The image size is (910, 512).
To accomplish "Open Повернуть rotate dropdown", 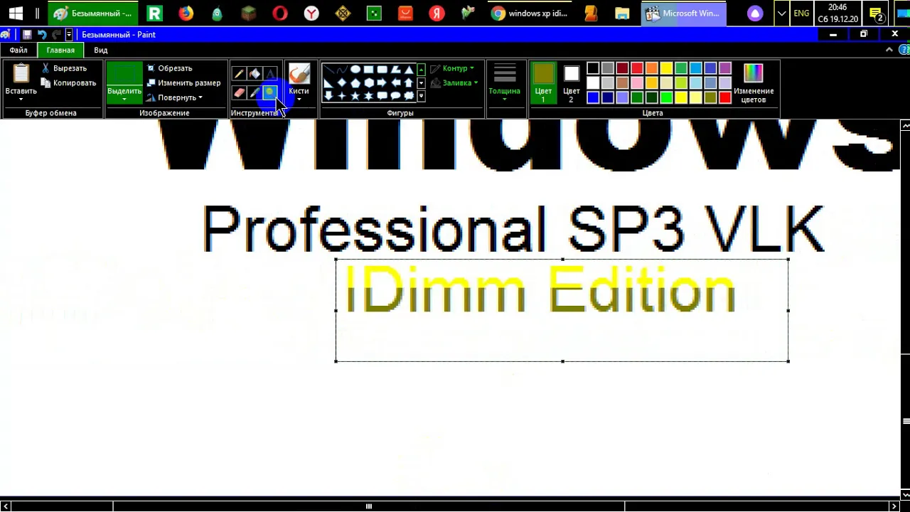I will click(x=174, y=97).
